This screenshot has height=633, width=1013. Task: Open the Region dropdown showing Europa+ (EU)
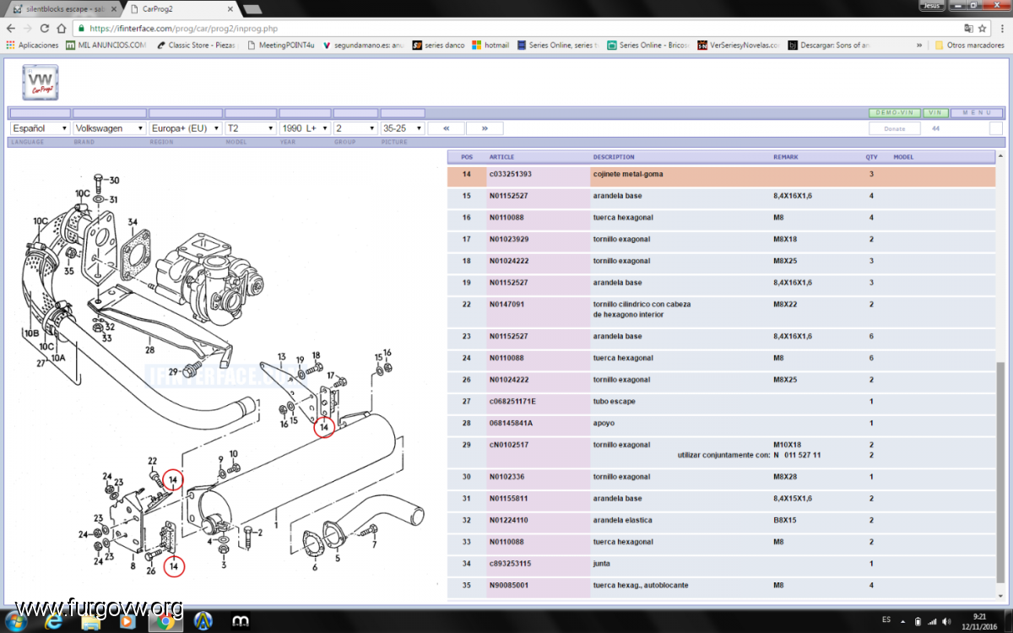(x=186, y=128)
